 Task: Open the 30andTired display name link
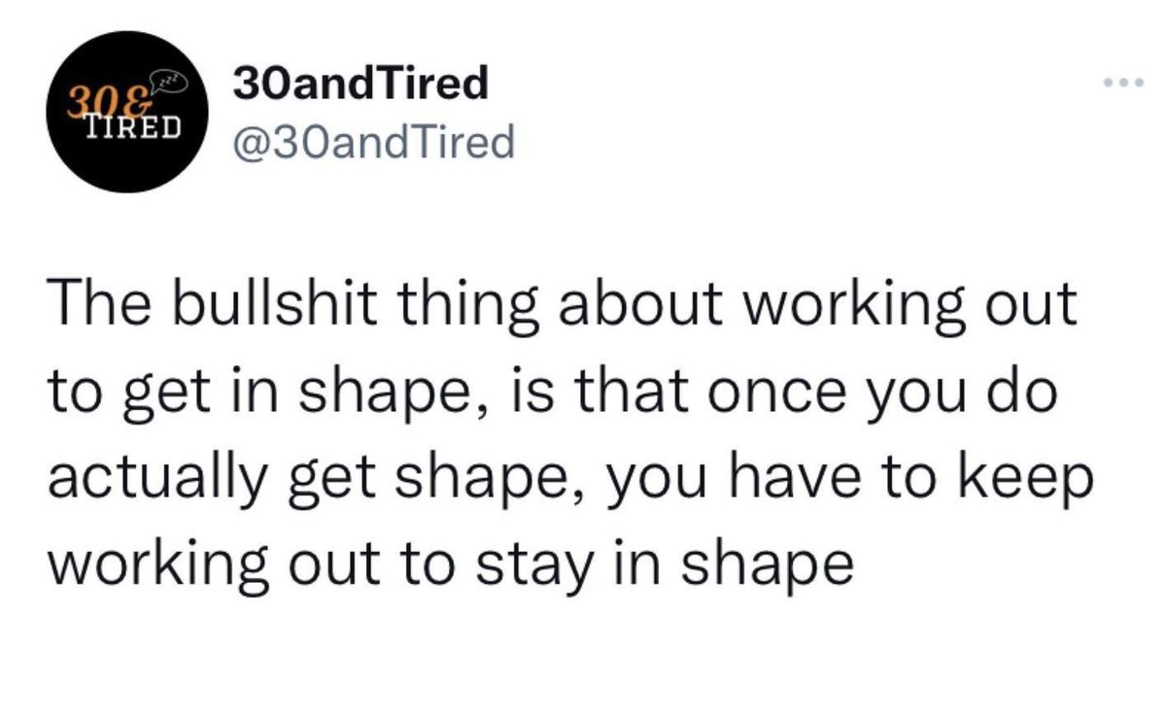[361, 84]
